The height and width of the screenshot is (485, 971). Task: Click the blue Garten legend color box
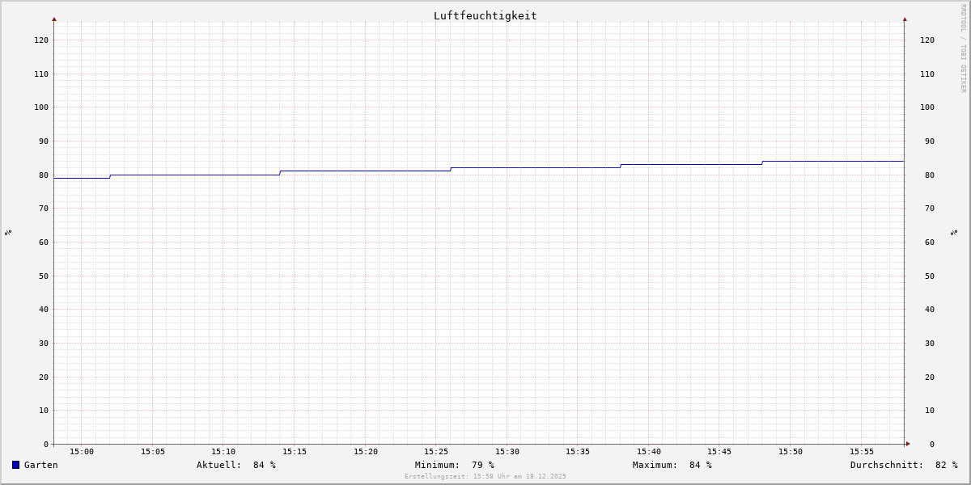pyautogui.click(x=15, y=465)
